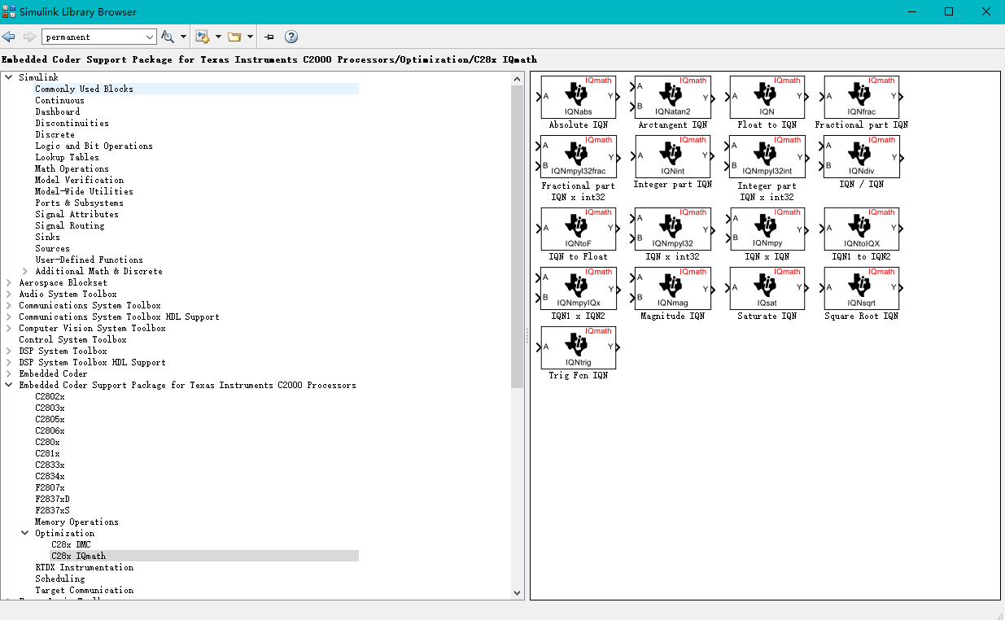1005x620 pixels.
Task: Open the Logic and Bit Operations library
Action: (94, 146)
